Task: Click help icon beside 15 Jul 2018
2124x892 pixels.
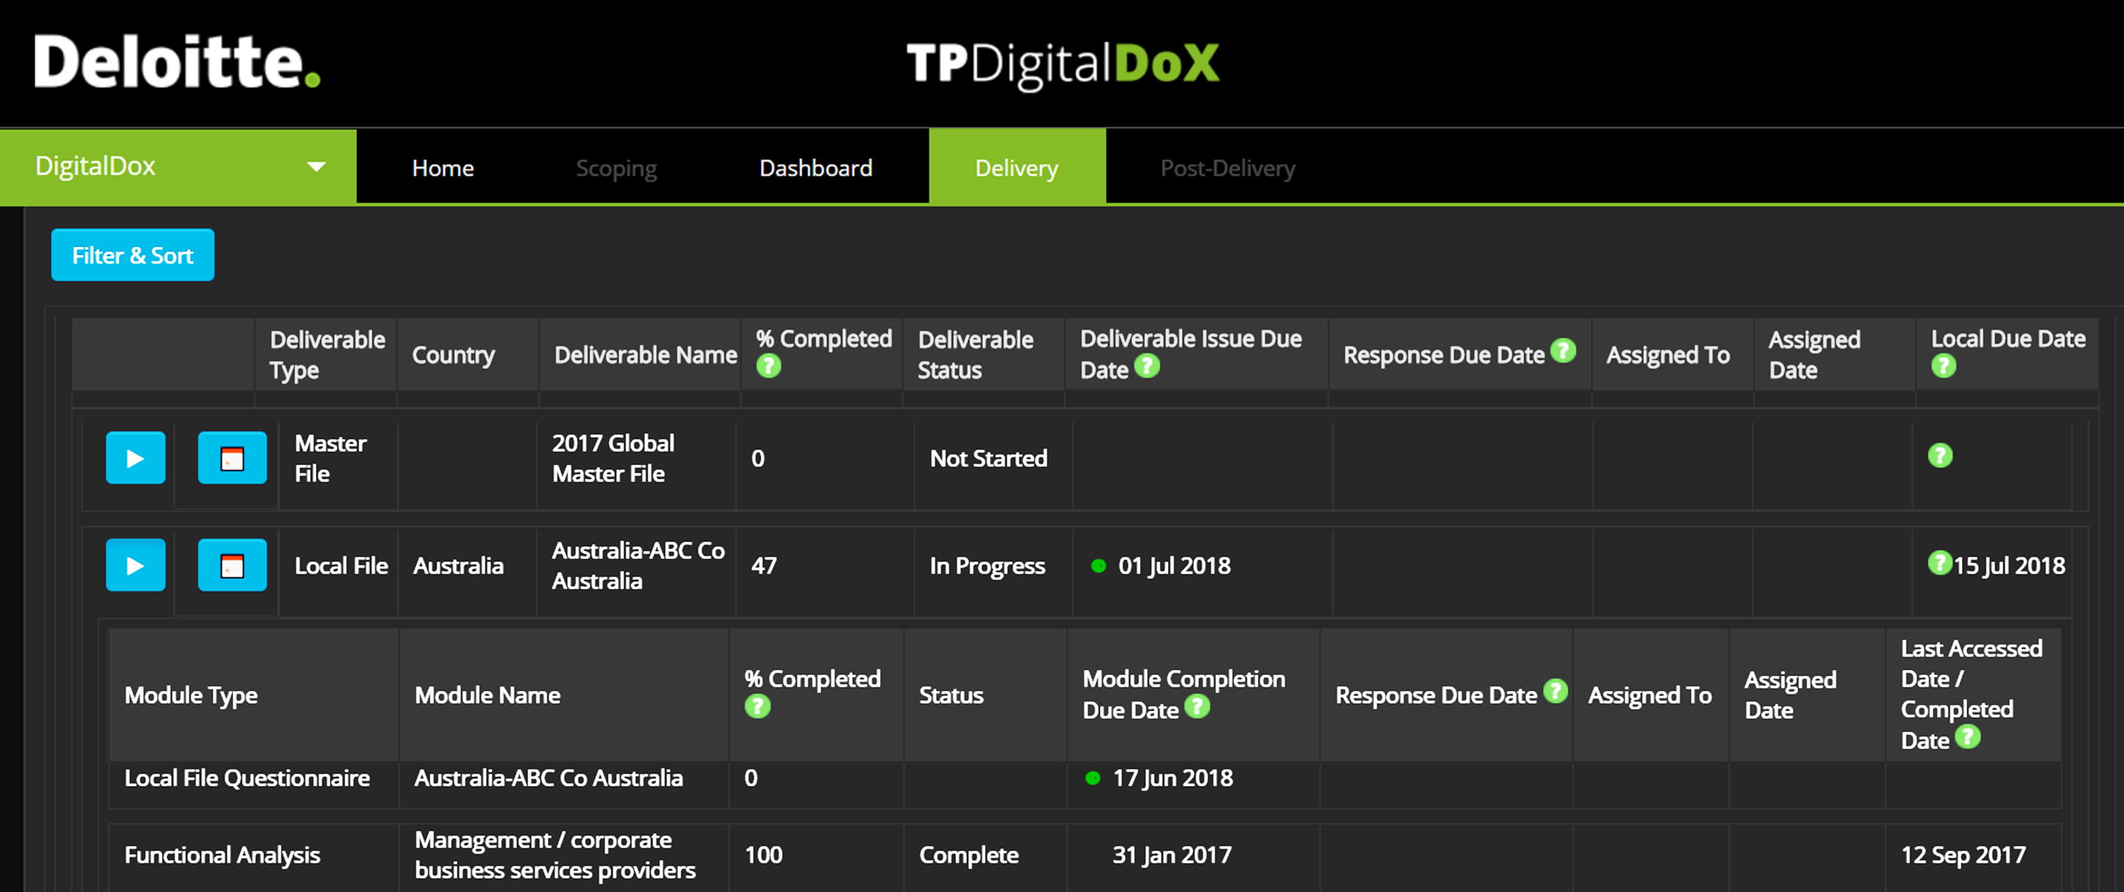Action: (x=1939, y=562)
